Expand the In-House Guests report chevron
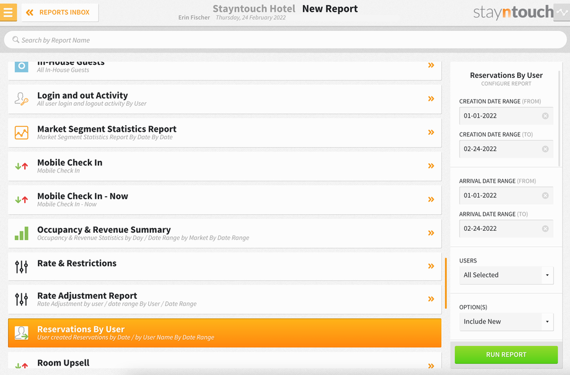The width and height of the screenshot is (570, 375). tap(431, 66)
